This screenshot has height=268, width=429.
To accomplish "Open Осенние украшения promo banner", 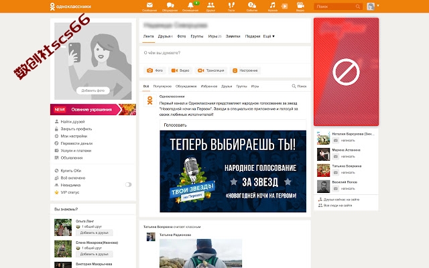I will [93, 109].
